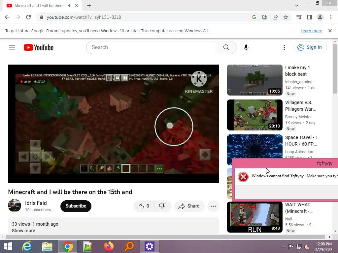Viewport: 338px width, 253px height.
Task: Click the Brodey Meister channel name
Action: tap(298, 117)
